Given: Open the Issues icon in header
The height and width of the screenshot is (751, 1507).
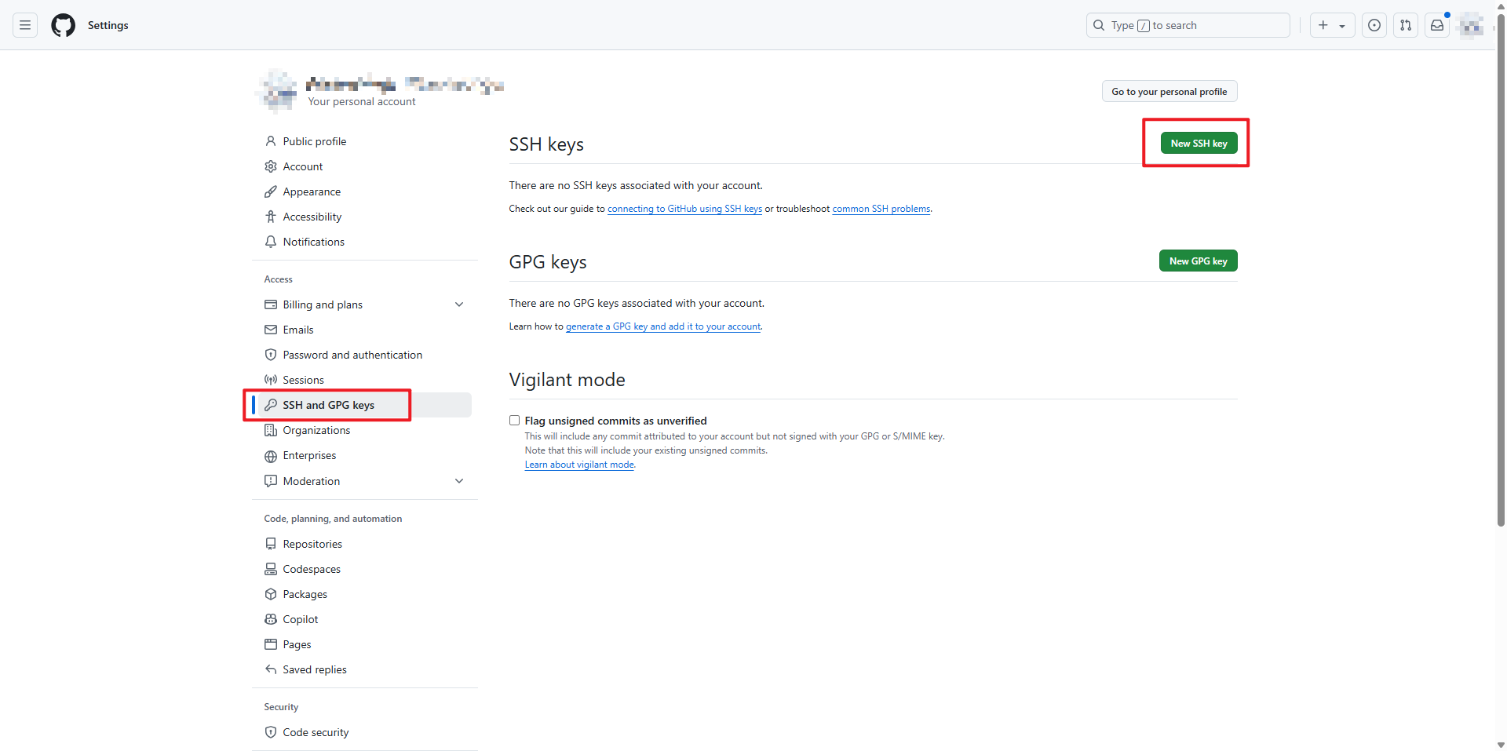Looking at the screenshot, I should (1374, 25).
